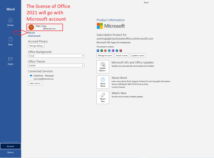The height and width of the screenshot is (158, 214).
Task: Click the TT profile avatar
Action: point(31,27)
